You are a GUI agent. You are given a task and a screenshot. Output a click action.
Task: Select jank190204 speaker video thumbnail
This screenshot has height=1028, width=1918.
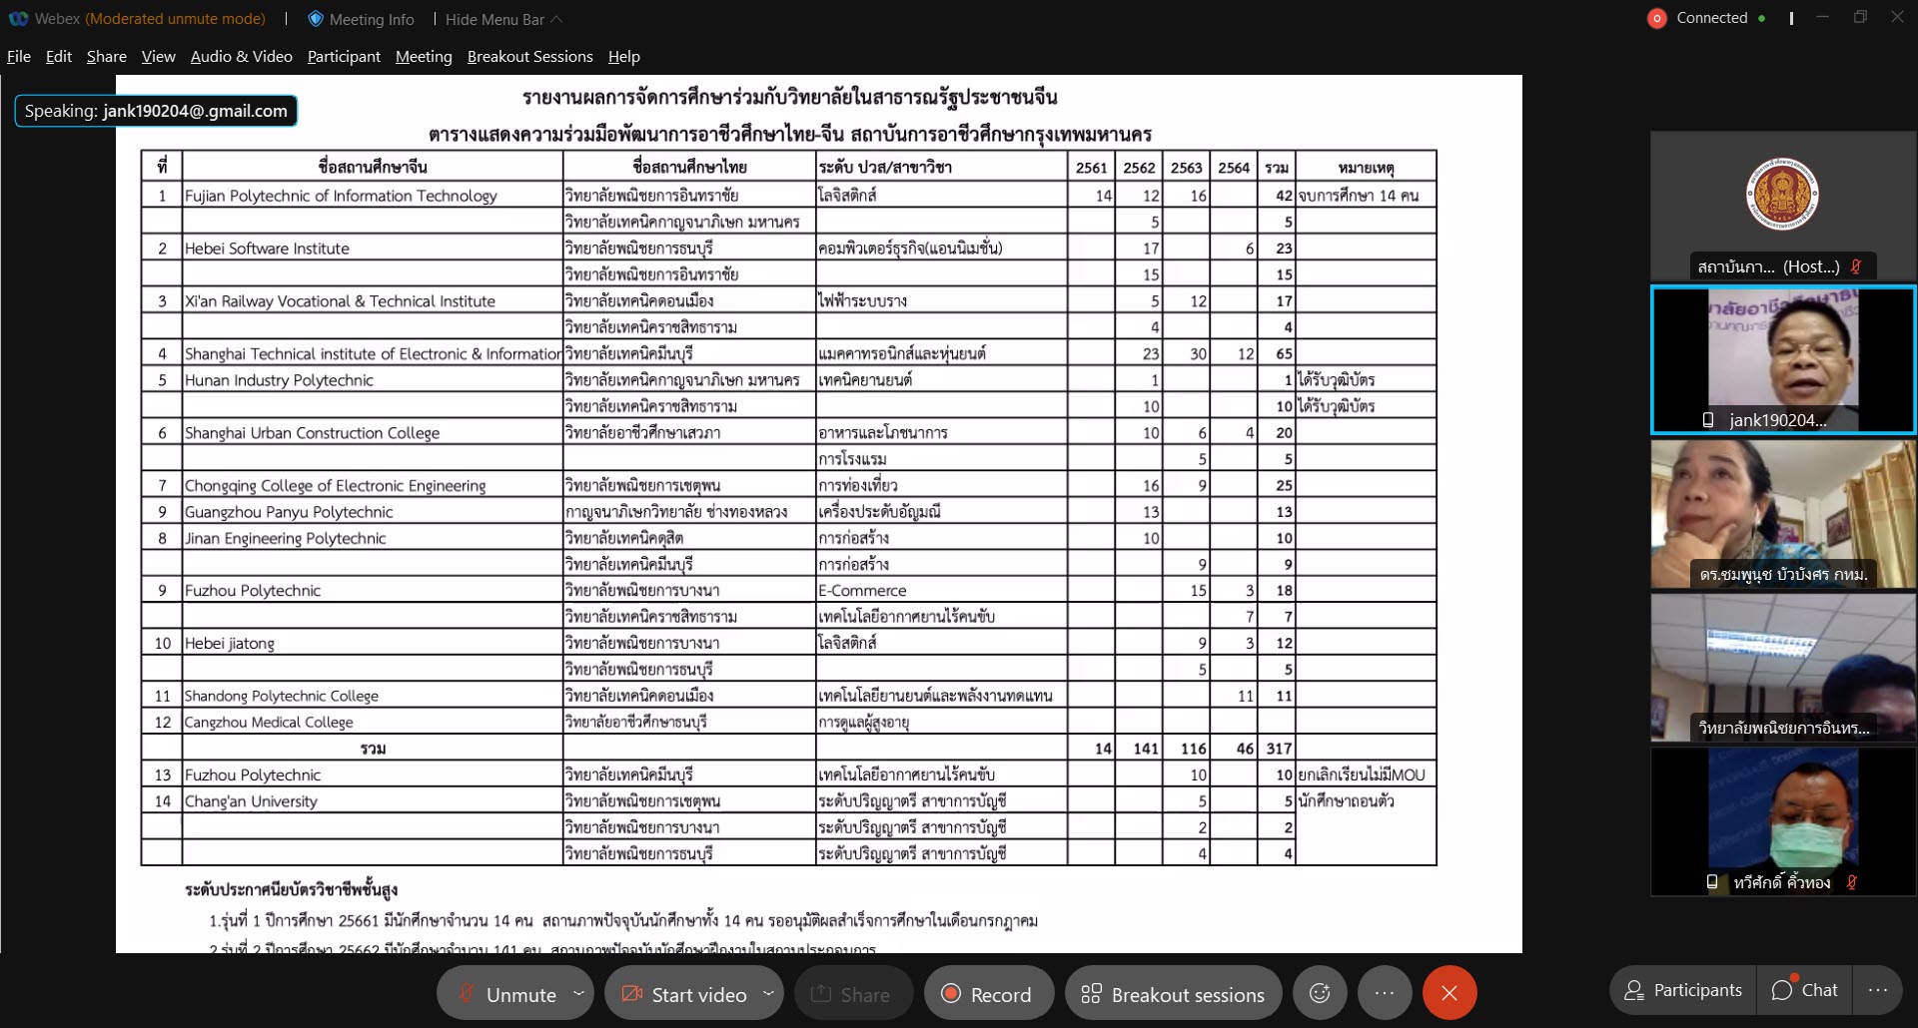tap(1783, 360)
